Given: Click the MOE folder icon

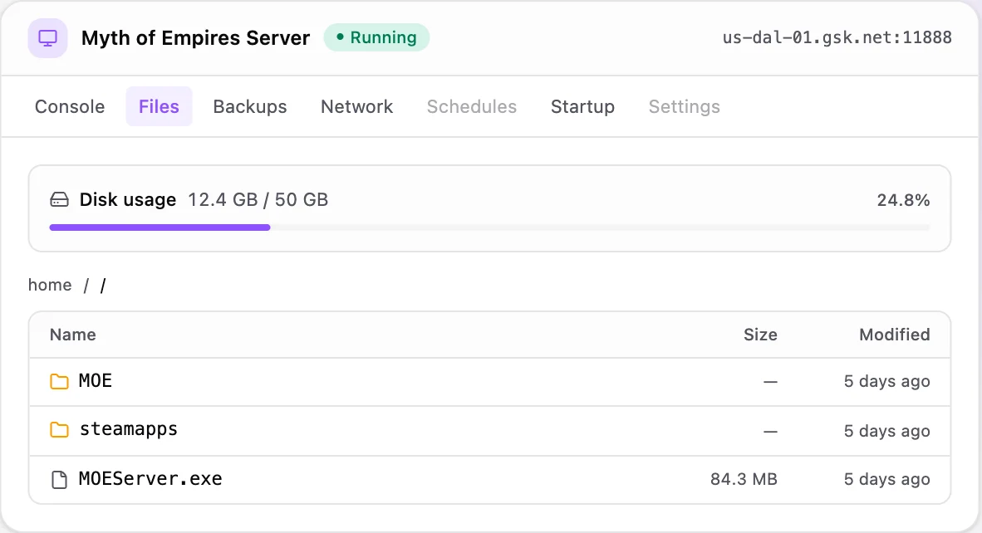Looking at the screenshot, I should tap(60, 381).
